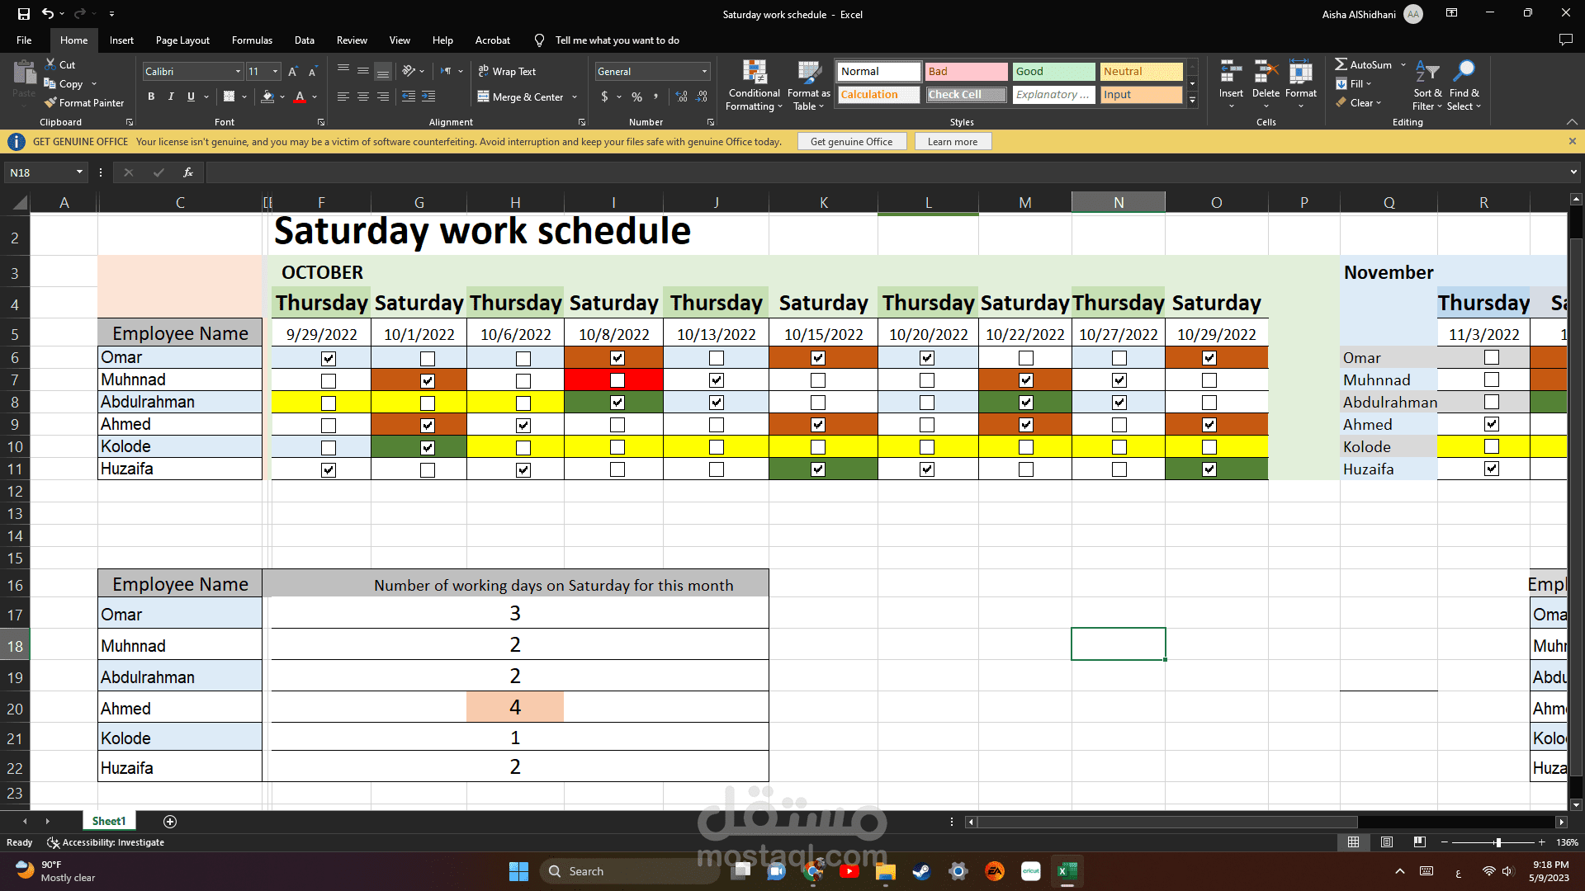Toggle Muhnnad's 10/1/2022 checkbox
Screen dimensions: 1585x891
click(428, 381)
